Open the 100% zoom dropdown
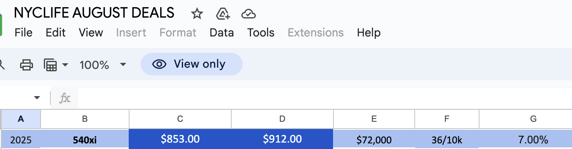Viewport: 572px width, 149px height. [x=103, y=64]
